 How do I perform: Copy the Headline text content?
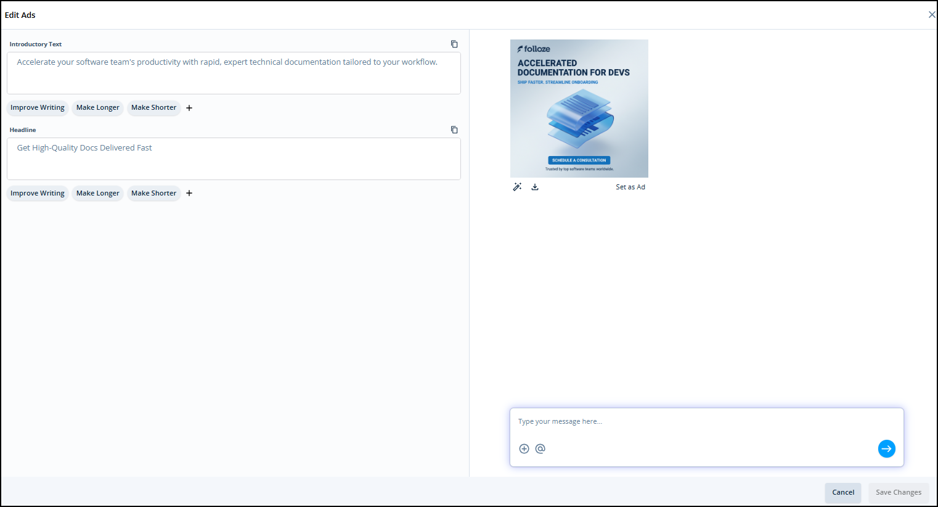pos(454,130)
